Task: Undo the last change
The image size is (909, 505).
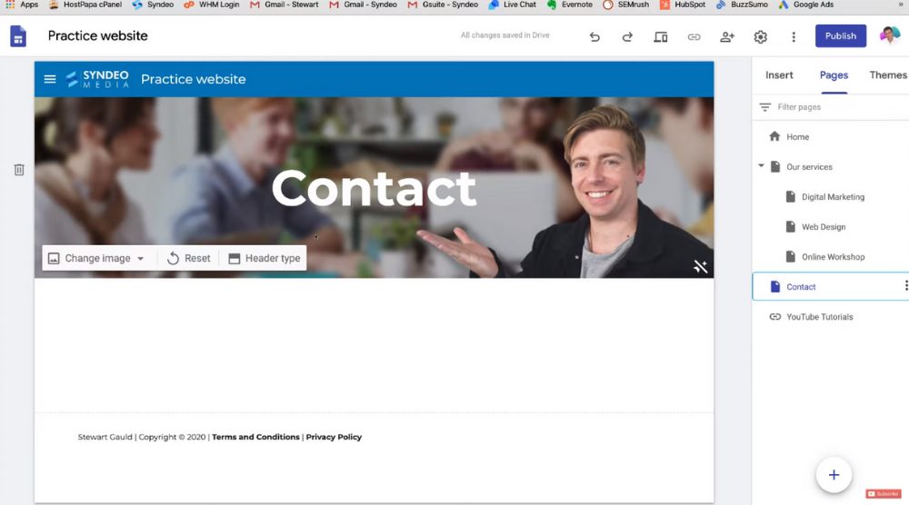Action: pyautogui.click(x=594, y=37)
